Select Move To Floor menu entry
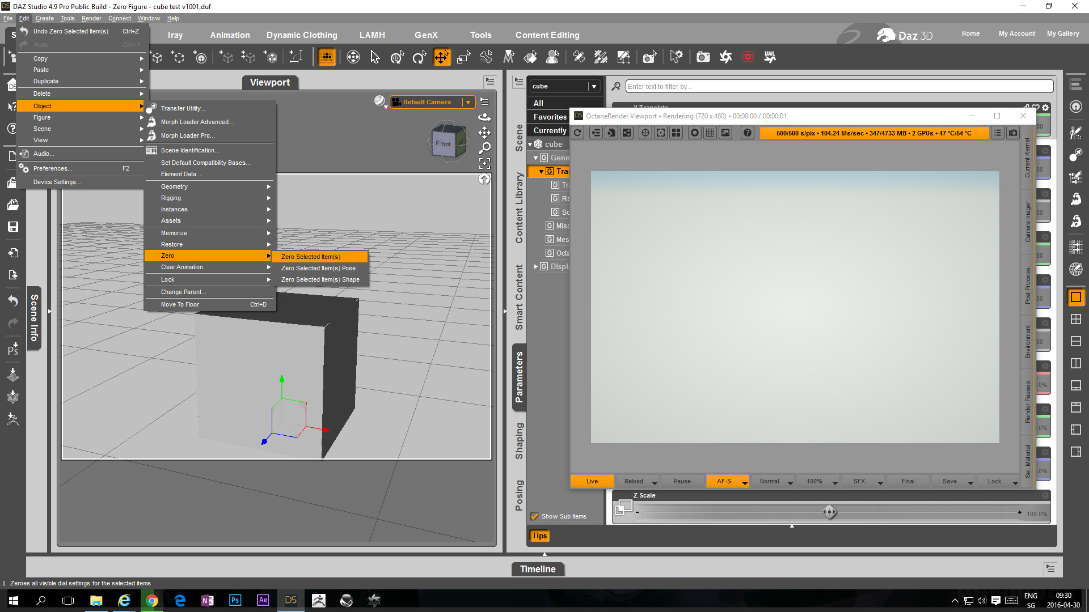 click(x=180, y=304)
